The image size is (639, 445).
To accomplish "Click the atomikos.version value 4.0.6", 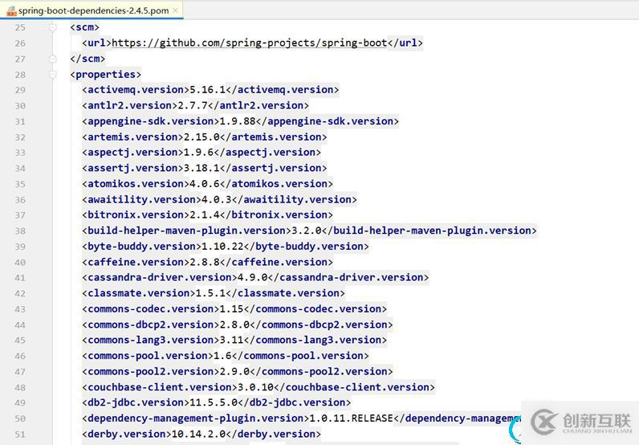I will pyautogui.click(x=205, y=184).
